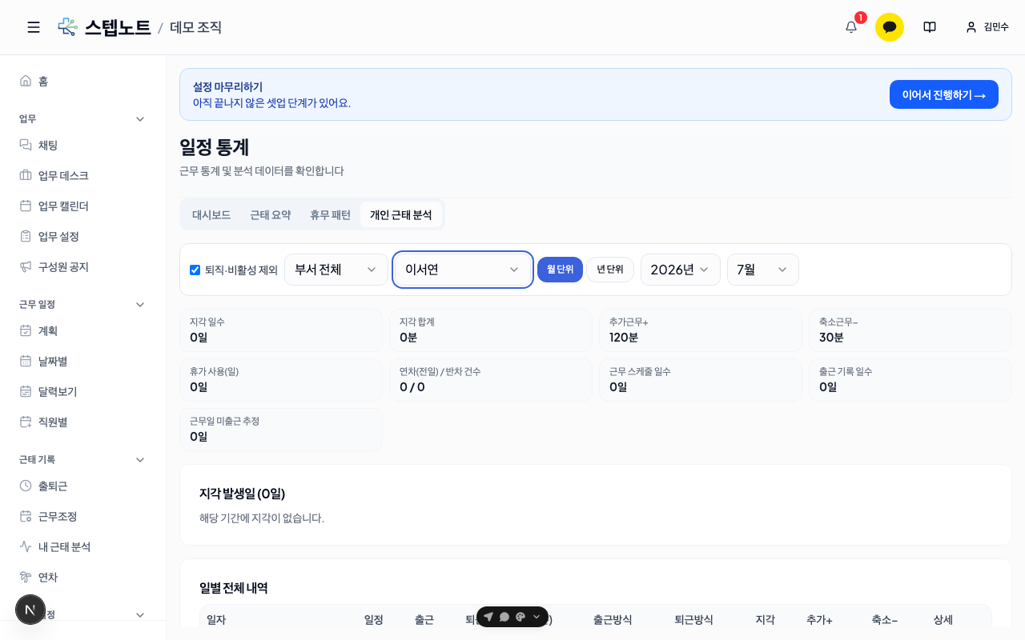
Task: Click the 데모 조직 breadcrumb
Action: [195, 27]
